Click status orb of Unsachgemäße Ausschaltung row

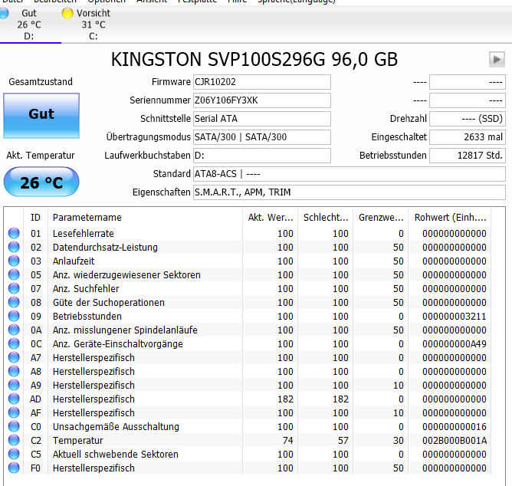[14, 426]
